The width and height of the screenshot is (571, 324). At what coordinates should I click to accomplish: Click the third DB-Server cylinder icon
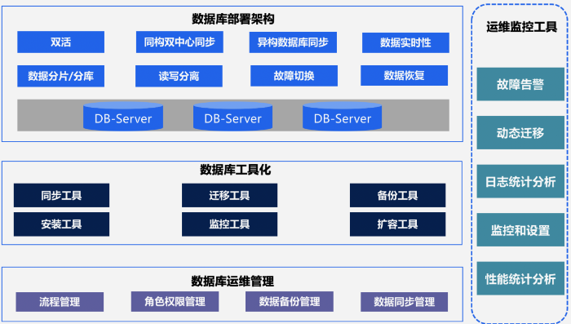coord(343,116)
